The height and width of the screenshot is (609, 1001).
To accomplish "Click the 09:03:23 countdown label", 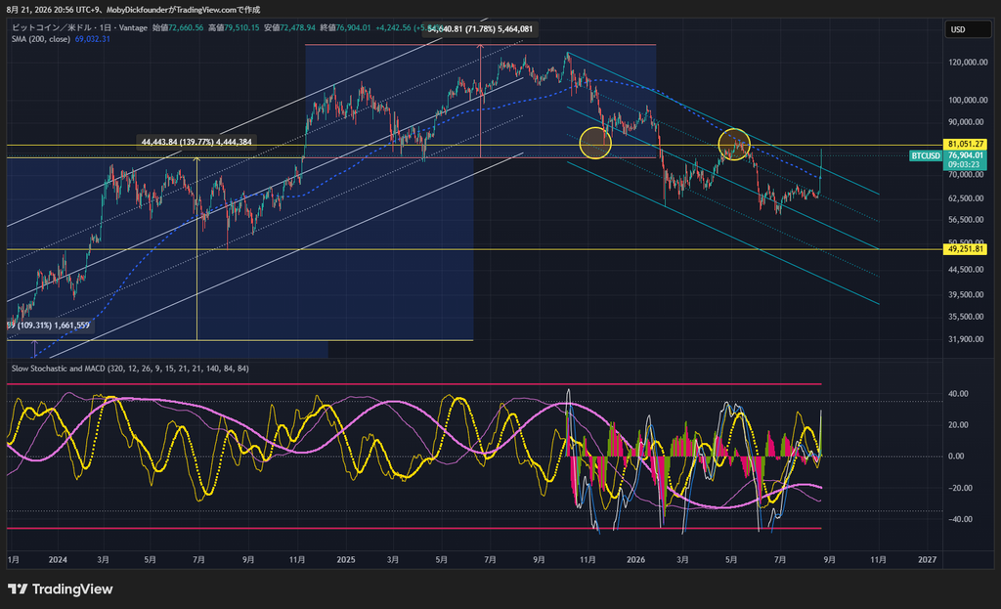I will click(964, 164).
